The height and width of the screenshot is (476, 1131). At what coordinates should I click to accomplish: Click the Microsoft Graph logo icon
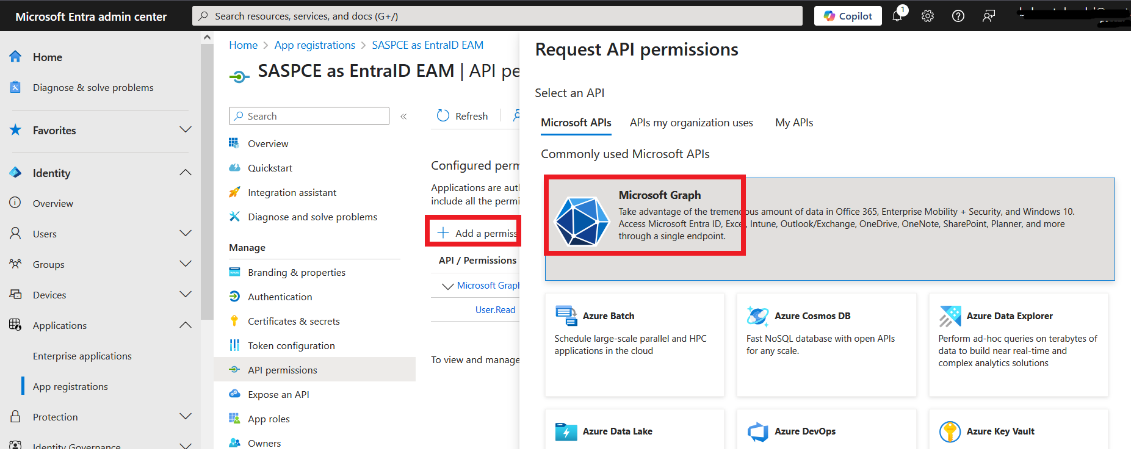click(581, 221)
